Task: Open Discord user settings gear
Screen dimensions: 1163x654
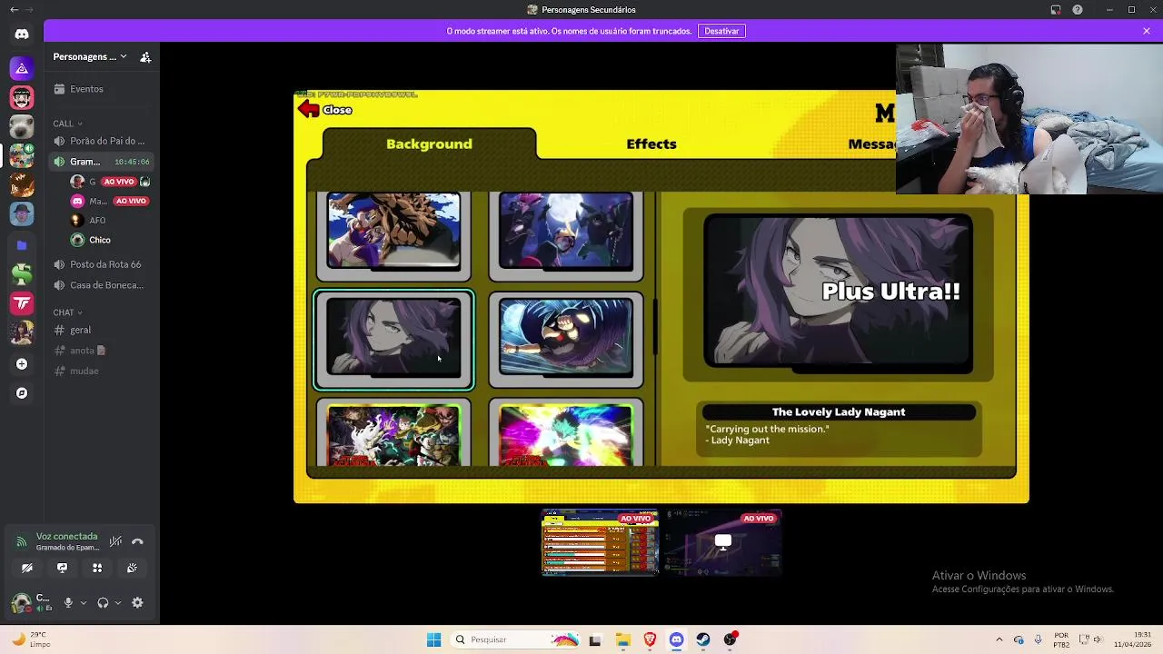Action: pyautogui.click(x=137, y=602)
